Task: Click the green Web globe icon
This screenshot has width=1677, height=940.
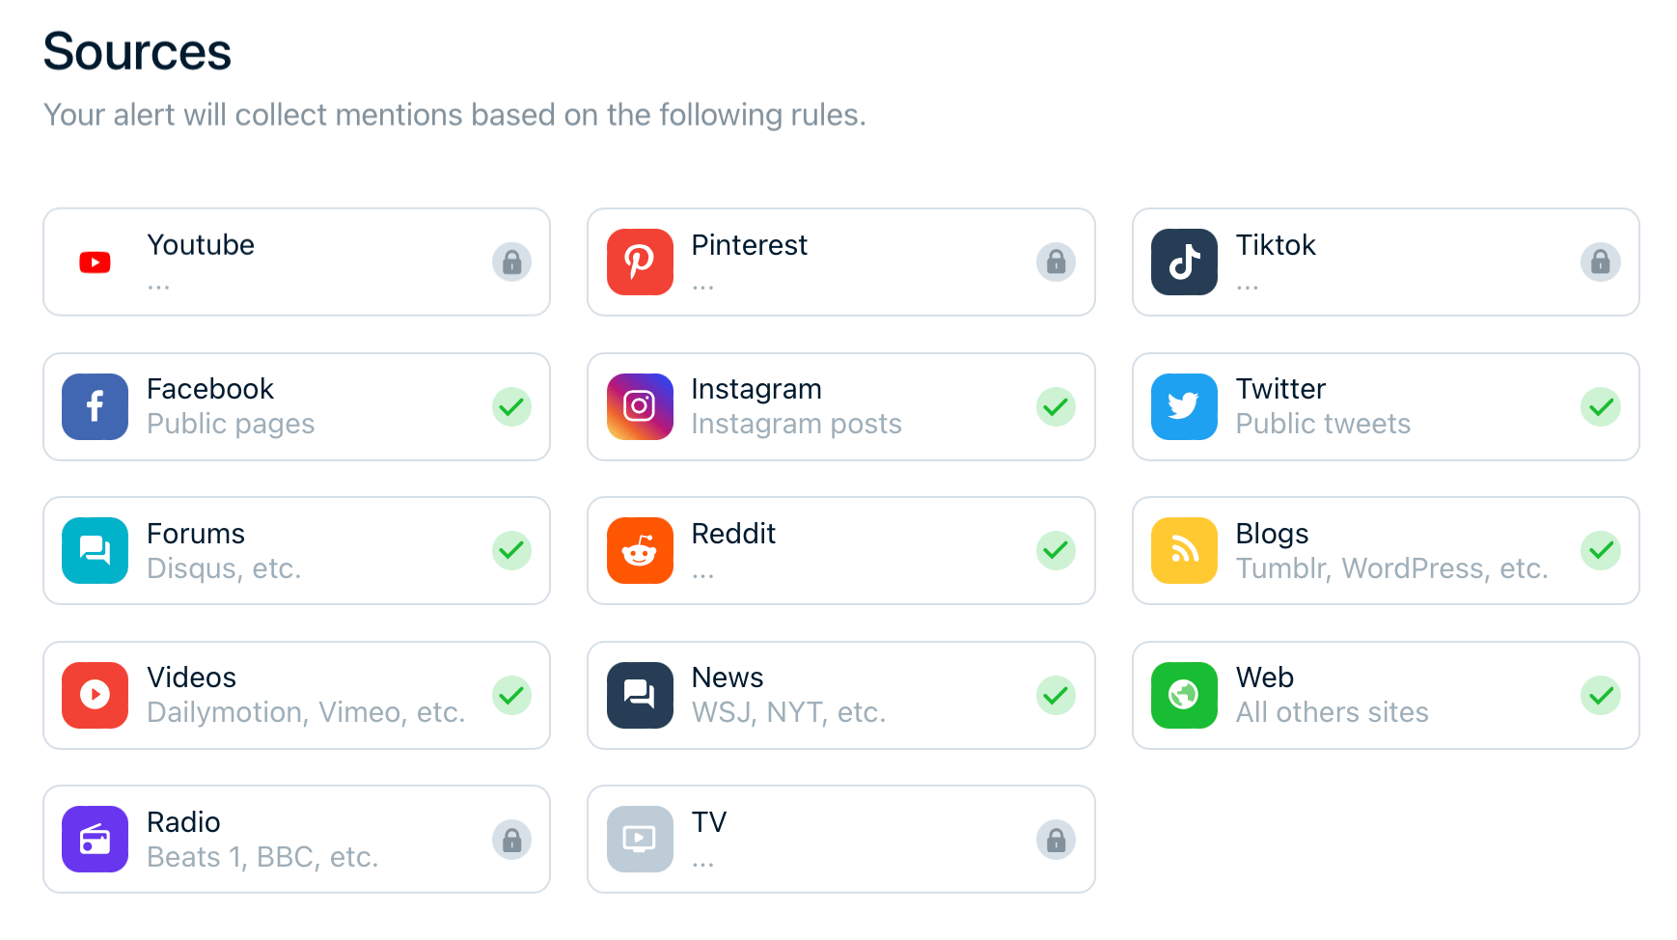Action: click(1184, 695)
